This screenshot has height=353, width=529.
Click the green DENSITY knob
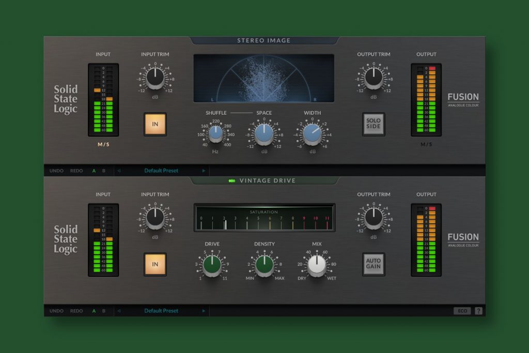pos(264,266)
